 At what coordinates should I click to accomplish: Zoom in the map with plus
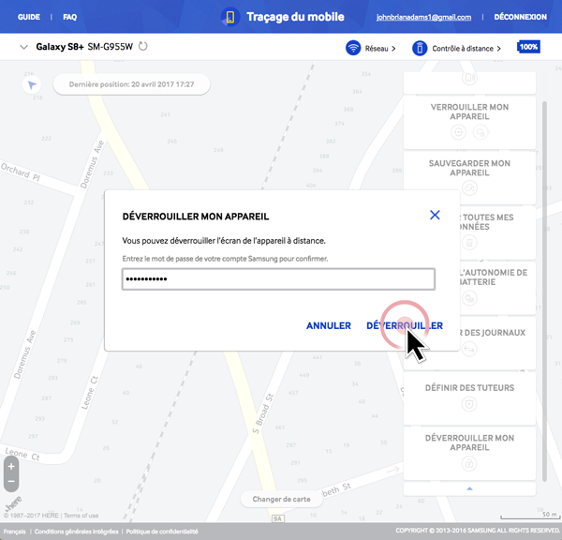click(11, 467)
